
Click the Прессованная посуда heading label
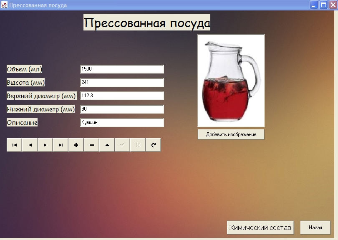click(147, 22)
